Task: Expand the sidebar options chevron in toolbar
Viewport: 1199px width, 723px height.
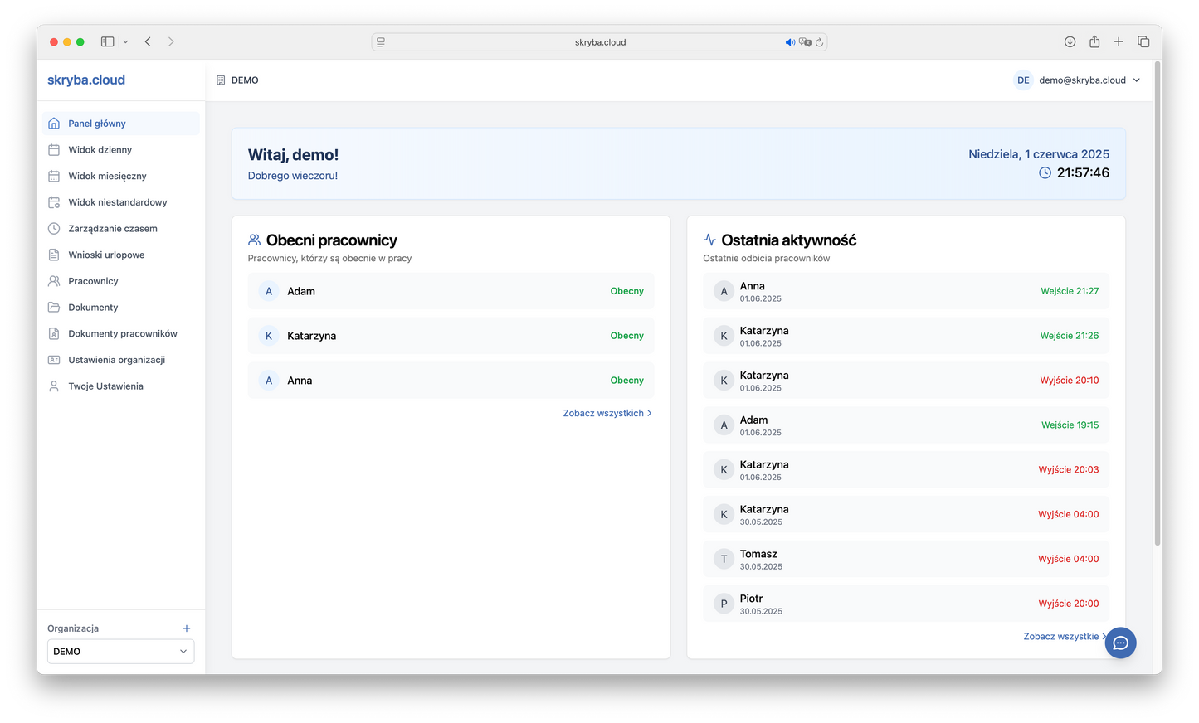Action: (x=125, y=41)
